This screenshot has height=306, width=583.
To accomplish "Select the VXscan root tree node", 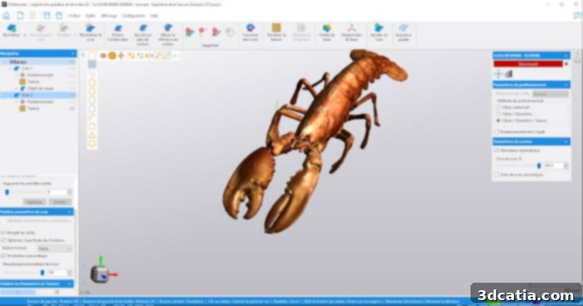I will 17,62.
